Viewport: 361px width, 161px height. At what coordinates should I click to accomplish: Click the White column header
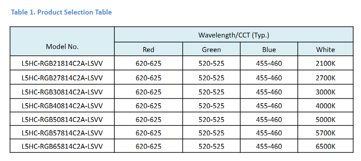click(325, 50)
